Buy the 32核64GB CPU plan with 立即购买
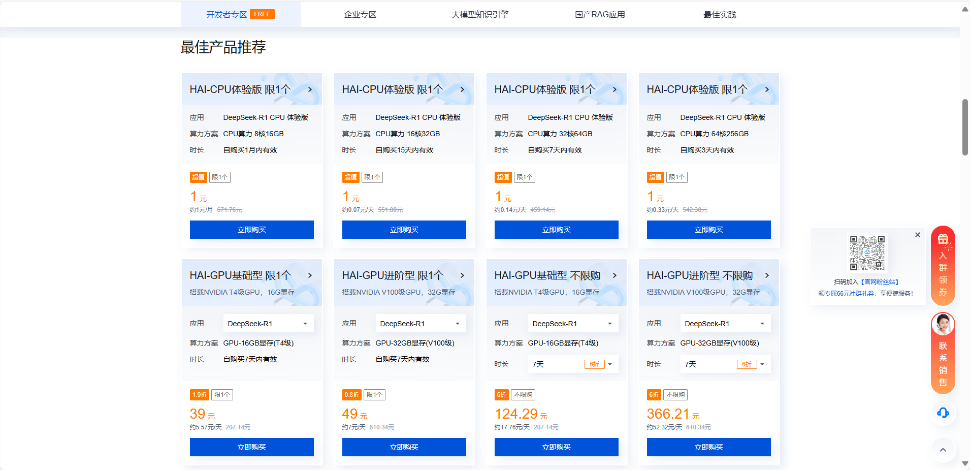This screenshot has width=970, height=470. [557, 230]
